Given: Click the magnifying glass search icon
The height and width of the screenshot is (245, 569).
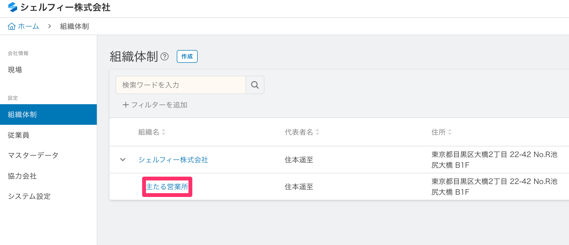Looking at the screenshot, I should (x=255, y=85).
